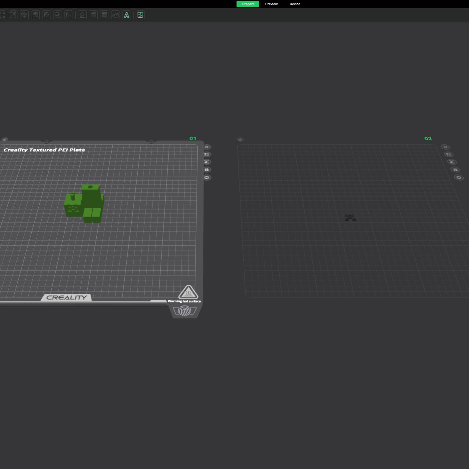469x469 pixels.
Task: Toggle the lock on plate 01
Action: (207, 170)
